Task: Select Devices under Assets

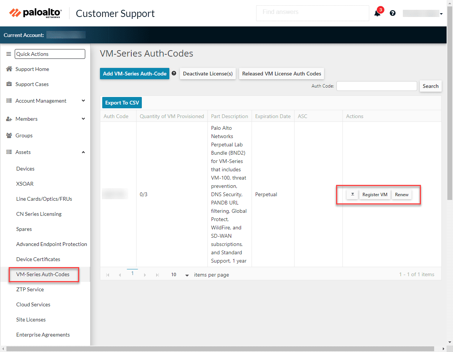Action: [25, 169]
